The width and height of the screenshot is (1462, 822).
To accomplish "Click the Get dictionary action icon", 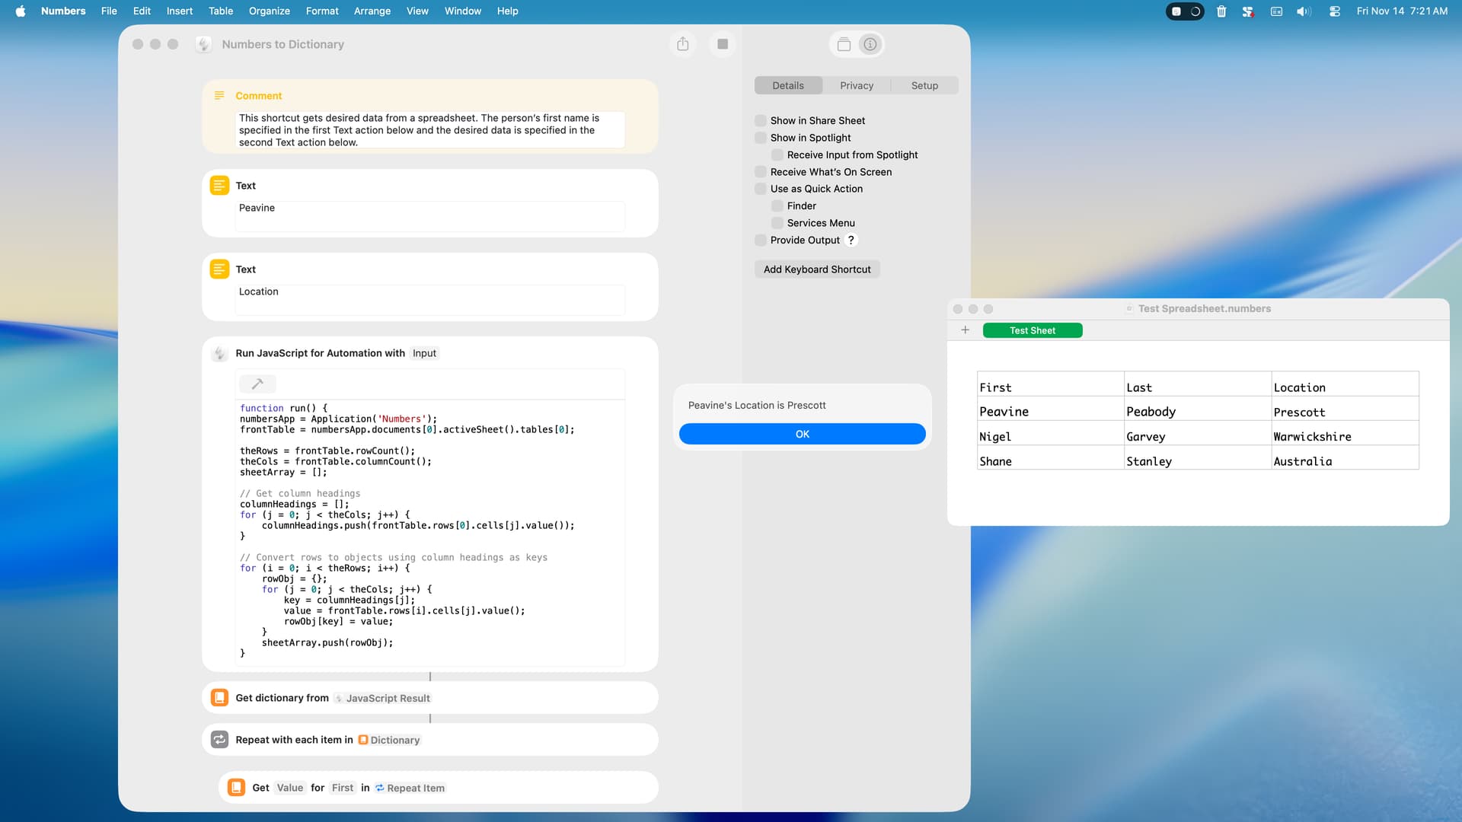I will (x=219, y=698).
